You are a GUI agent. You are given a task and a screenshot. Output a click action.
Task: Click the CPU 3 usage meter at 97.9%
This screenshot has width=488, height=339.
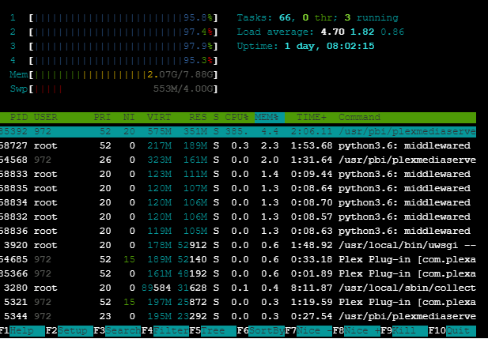point(123,47)
